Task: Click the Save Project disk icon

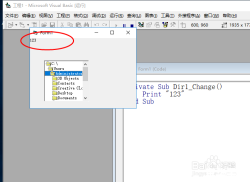Action: click(x=52, y=25)
